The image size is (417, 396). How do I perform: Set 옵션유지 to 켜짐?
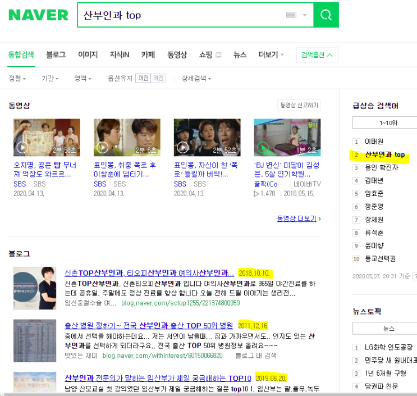click(x=158, y=78)
